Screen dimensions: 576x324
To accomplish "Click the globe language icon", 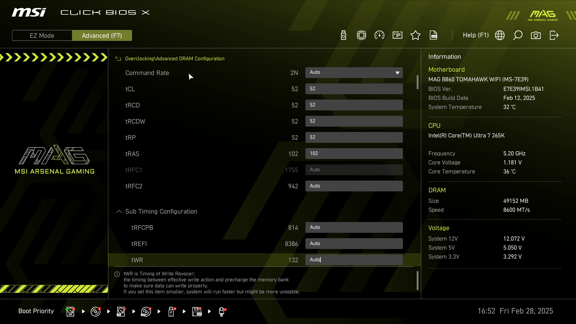I will pos(500,35).
